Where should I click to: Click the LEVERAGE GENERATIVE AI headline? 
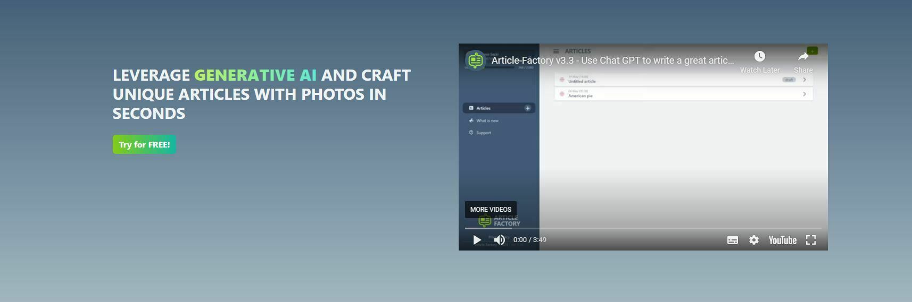point(262,94)
